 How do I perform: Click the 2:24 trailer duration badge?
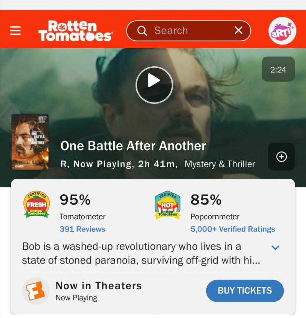coord(278,69)
